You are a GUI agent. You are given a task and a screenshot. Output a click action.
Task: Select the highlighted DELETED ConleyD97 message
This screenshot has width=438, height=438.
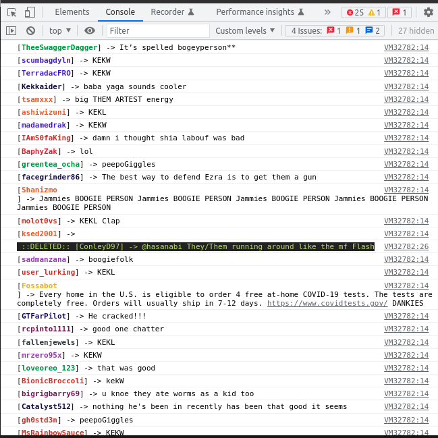196,246
